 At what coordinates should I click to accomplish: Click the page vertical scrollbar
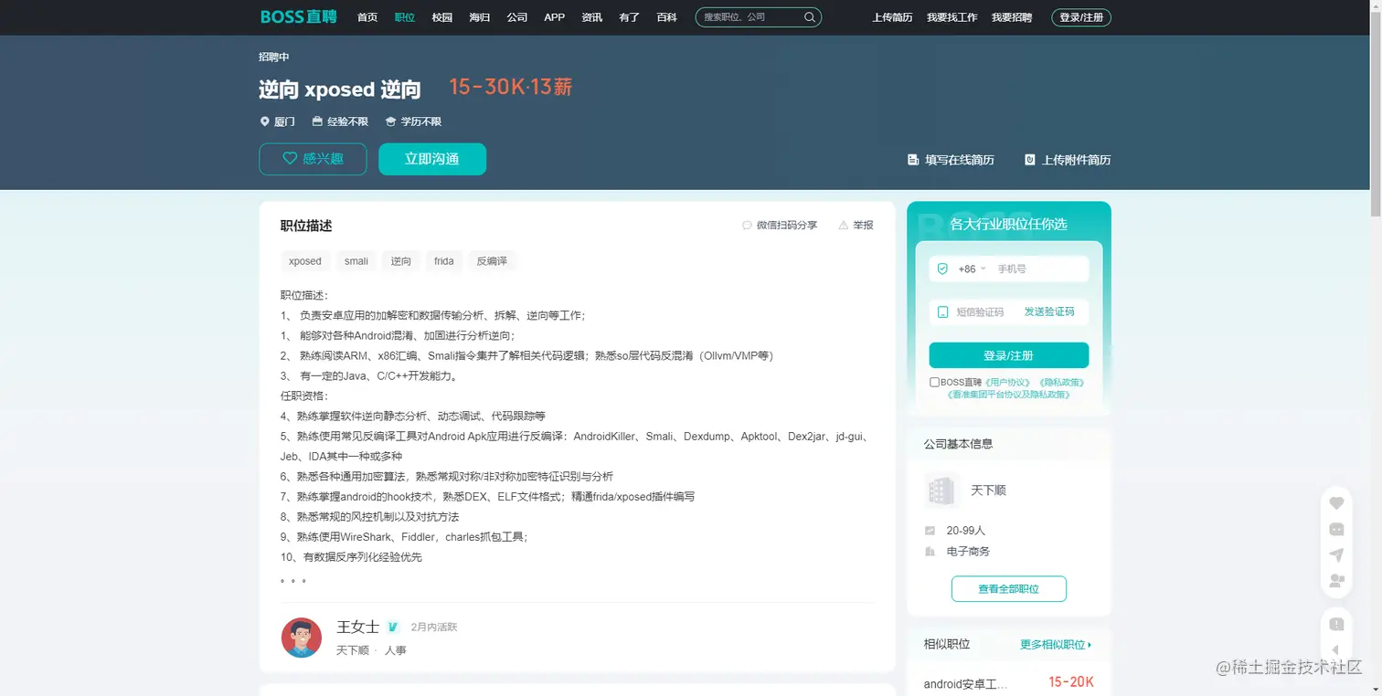[1376, 115]
